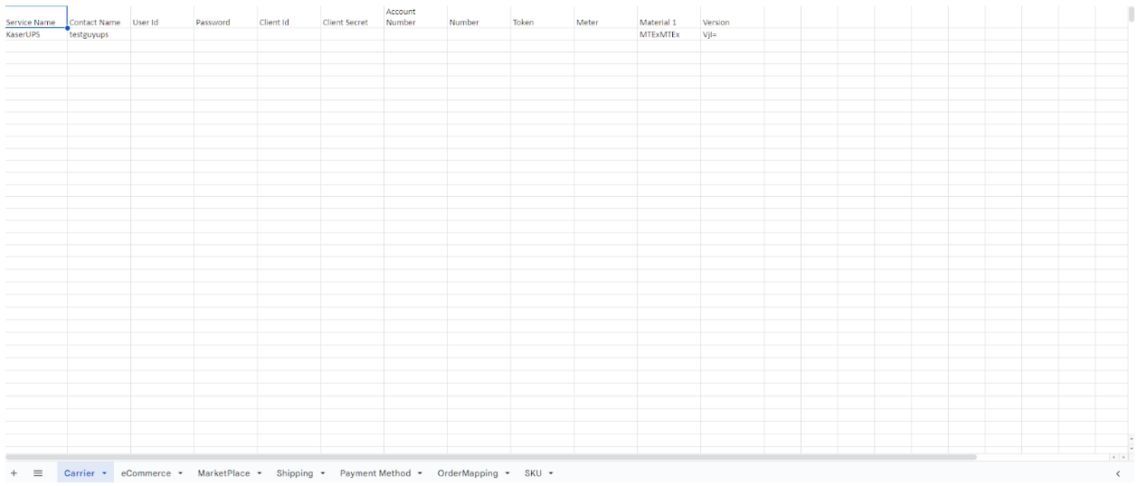
Task: Go to the Shipping sheet tab
Action: pyautogui.click(x=295, y=473)
